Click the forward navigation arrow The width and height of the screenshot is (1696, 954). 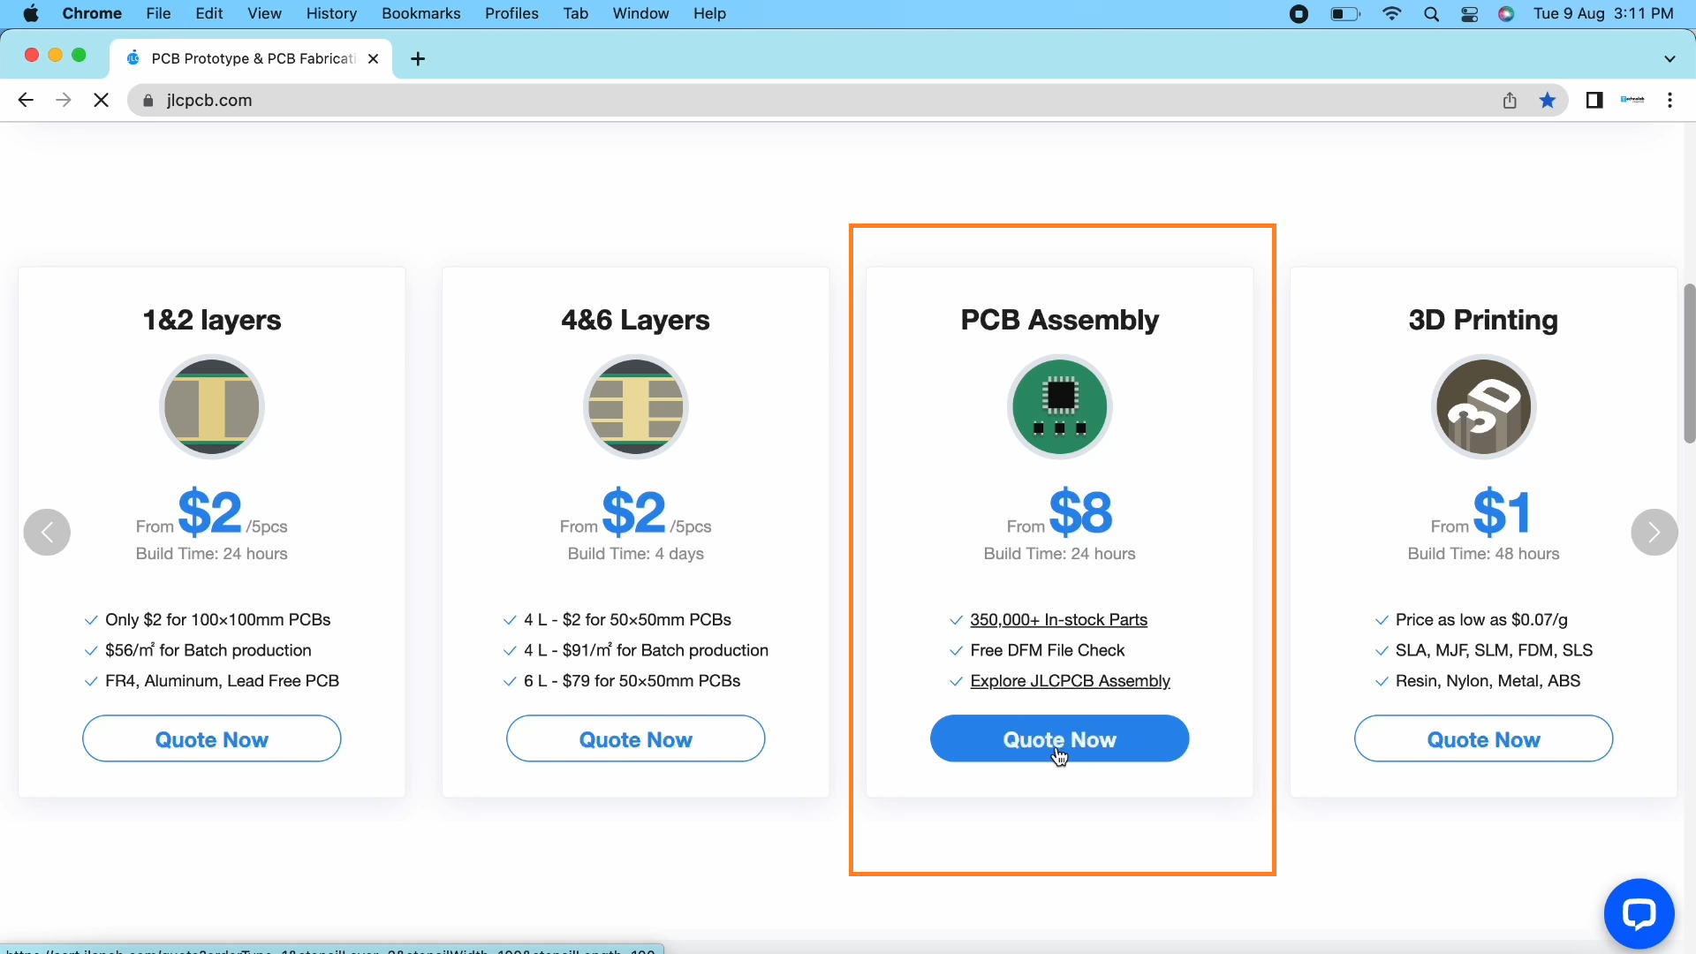(x=64, y=101)
